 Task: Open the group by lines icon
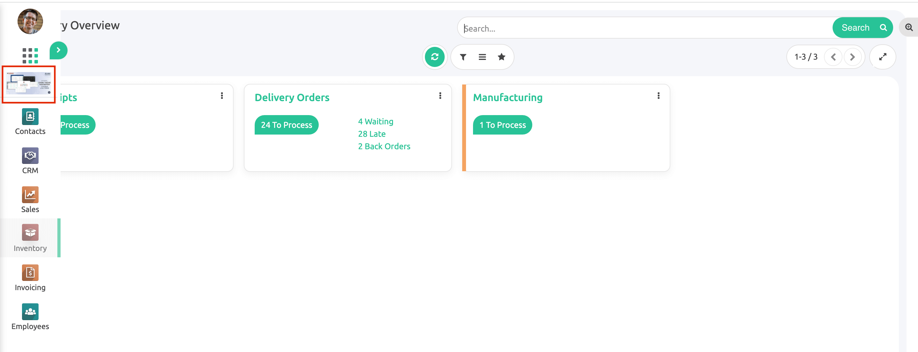coord(482,57)
